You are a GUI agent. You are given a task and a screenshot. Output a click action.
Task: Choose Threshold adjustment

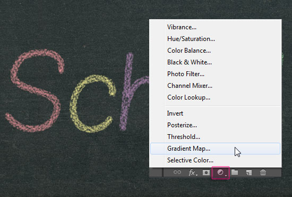[x=215, y=137]
